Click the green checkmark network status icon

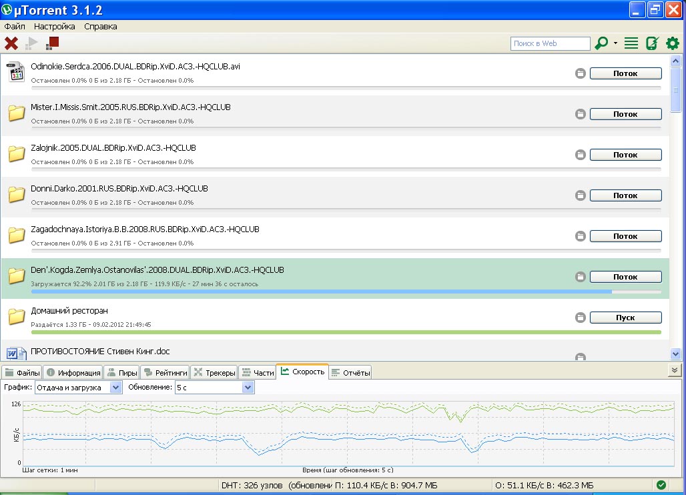click(x=661, y=485)
